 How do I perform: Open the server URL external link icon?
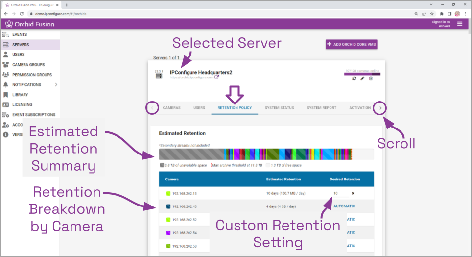click(x=216, y=77)
